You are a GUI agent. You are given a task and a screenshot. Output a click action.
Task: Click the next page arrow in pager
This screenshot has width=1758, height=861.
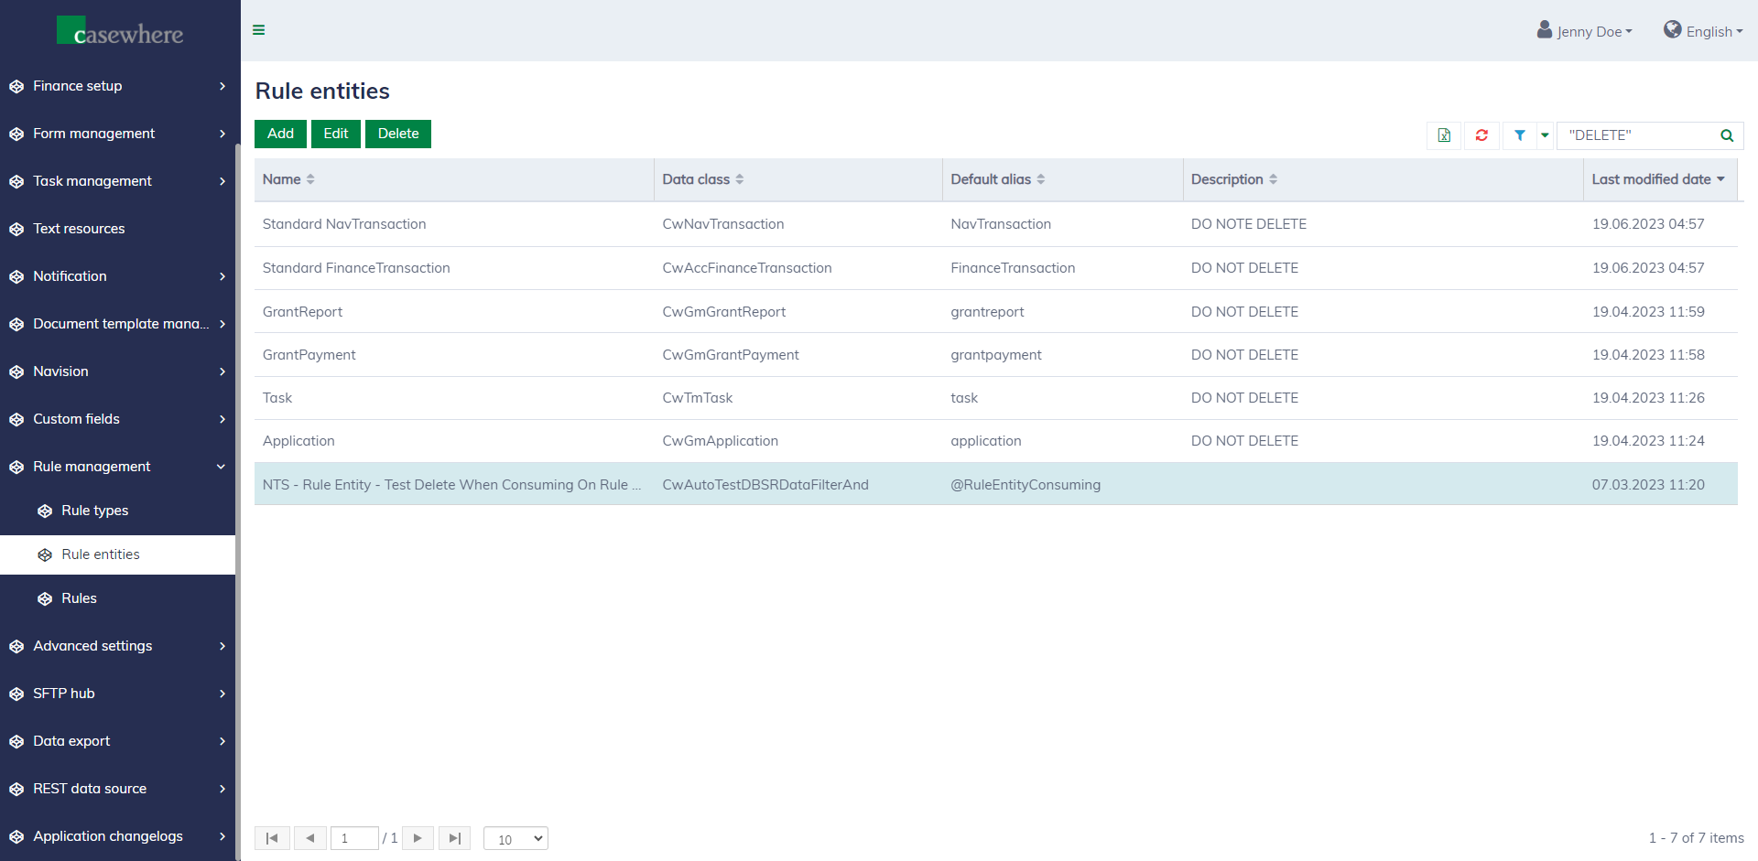click(x=418, y=838)
